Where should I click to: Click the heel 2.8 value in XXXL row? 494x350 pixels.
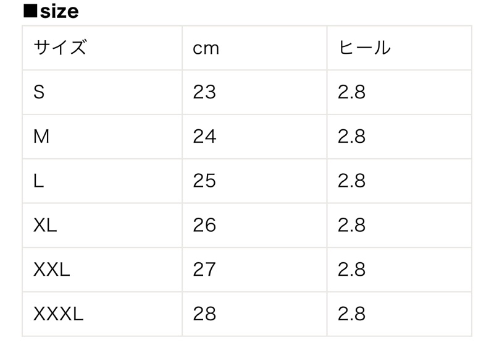351,314
